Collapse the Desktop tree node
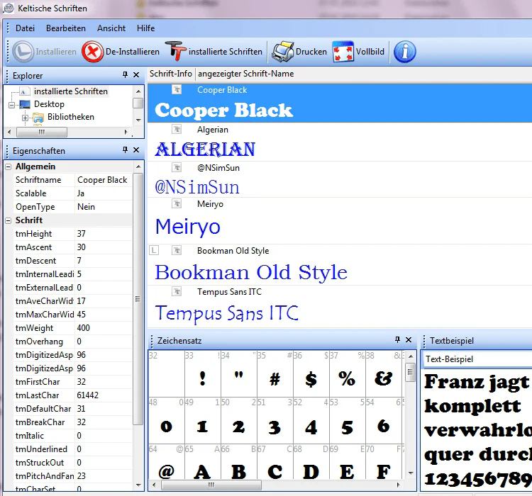 point(12,105)
